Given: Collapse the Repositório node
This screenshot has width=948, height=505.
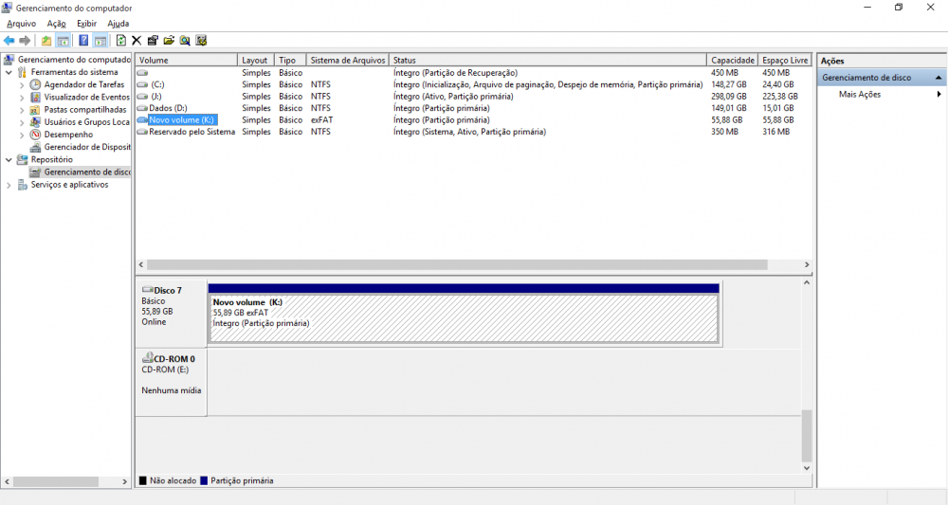Looking at the screenshot, I should (x=9, y=159).
